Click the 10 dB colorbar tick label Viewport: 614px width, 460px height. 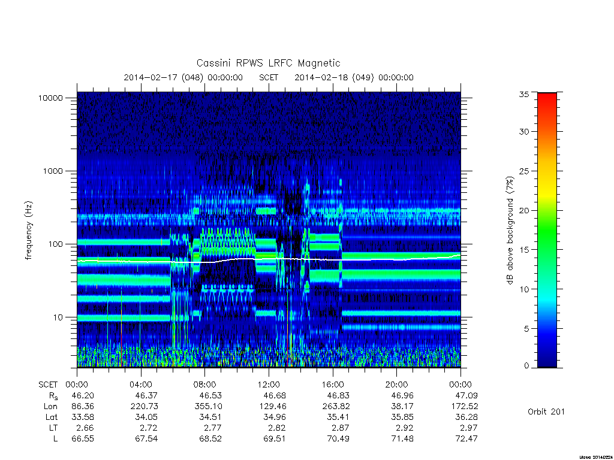(x=524, y=289)
